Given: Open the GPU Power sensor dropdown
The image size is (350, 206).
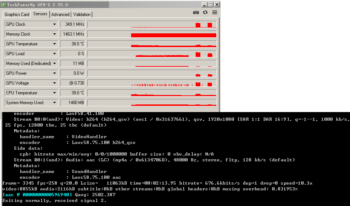Looking at the screenshot, I should [x=54, y=73].
